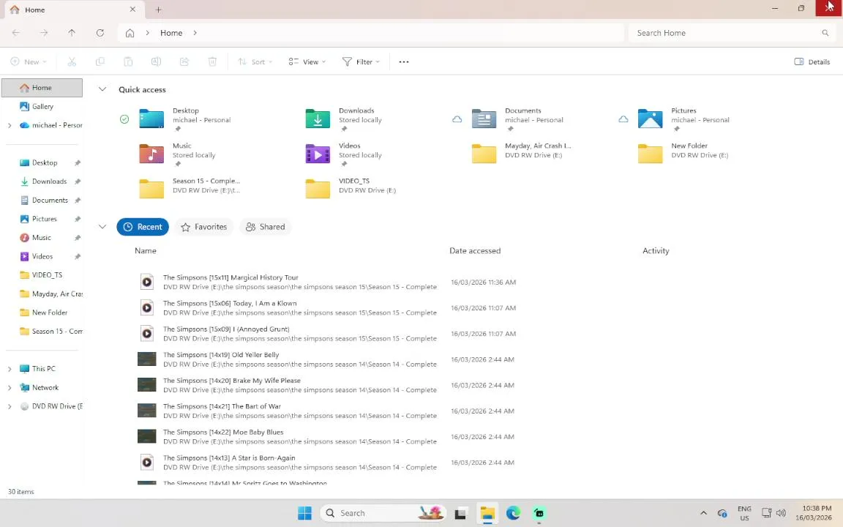The width and height of the screenshot is (843, 527).
Task: Click the search magnifier in Search Home
Action: pos(825,33)
